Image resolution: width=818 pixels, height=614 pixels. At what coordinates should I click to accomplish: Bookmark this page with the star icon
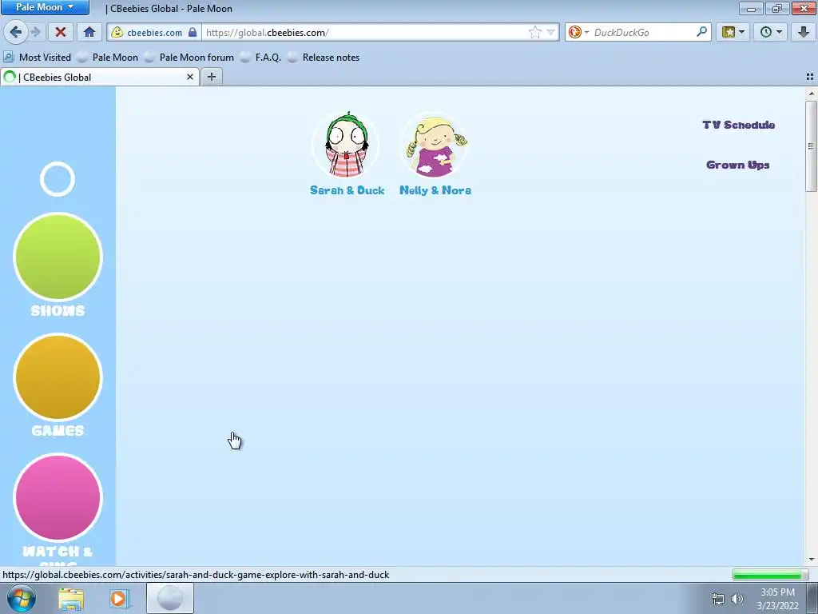(x=534, y=32)
